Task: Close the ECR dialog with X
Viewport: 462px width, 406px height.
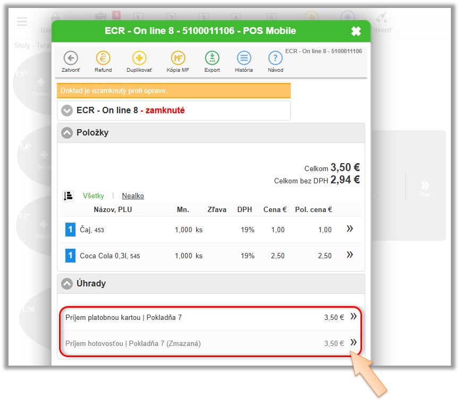Action: click(356, 31)
